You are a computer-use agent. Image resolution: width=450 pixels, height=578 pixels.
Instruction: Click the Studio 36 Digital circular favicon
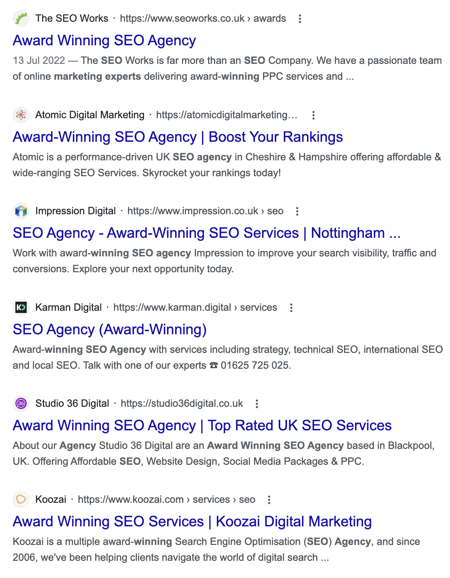[x=21, y=404]
